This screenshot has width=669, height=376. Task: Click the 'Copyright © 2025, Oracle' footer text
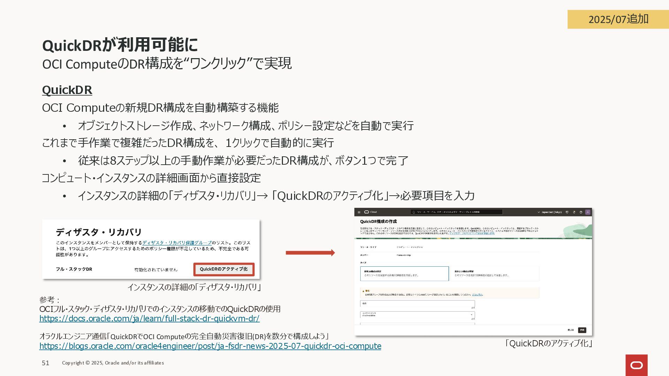point(113,363)
